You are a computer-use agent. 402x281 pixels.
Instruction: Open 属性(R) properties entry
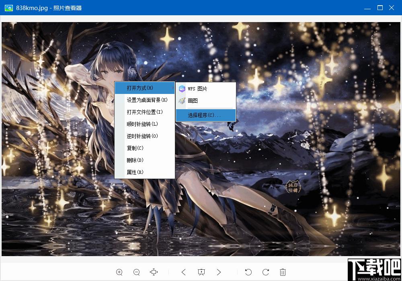tap(145, 172)
